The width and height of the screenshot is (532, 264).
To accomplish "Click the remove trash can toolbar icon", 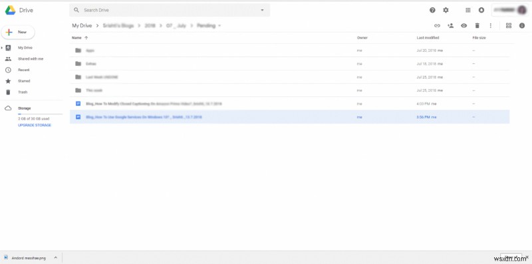I will click(x=477, y=26).
